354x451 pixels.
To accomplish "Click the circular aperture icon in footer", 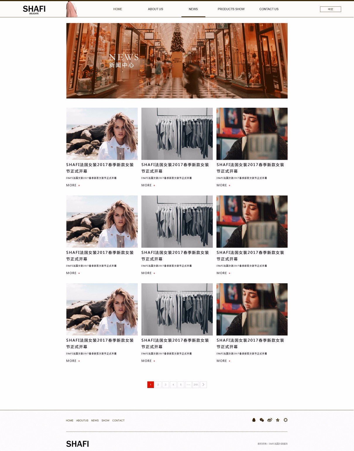I will click(x=286, y=420).
